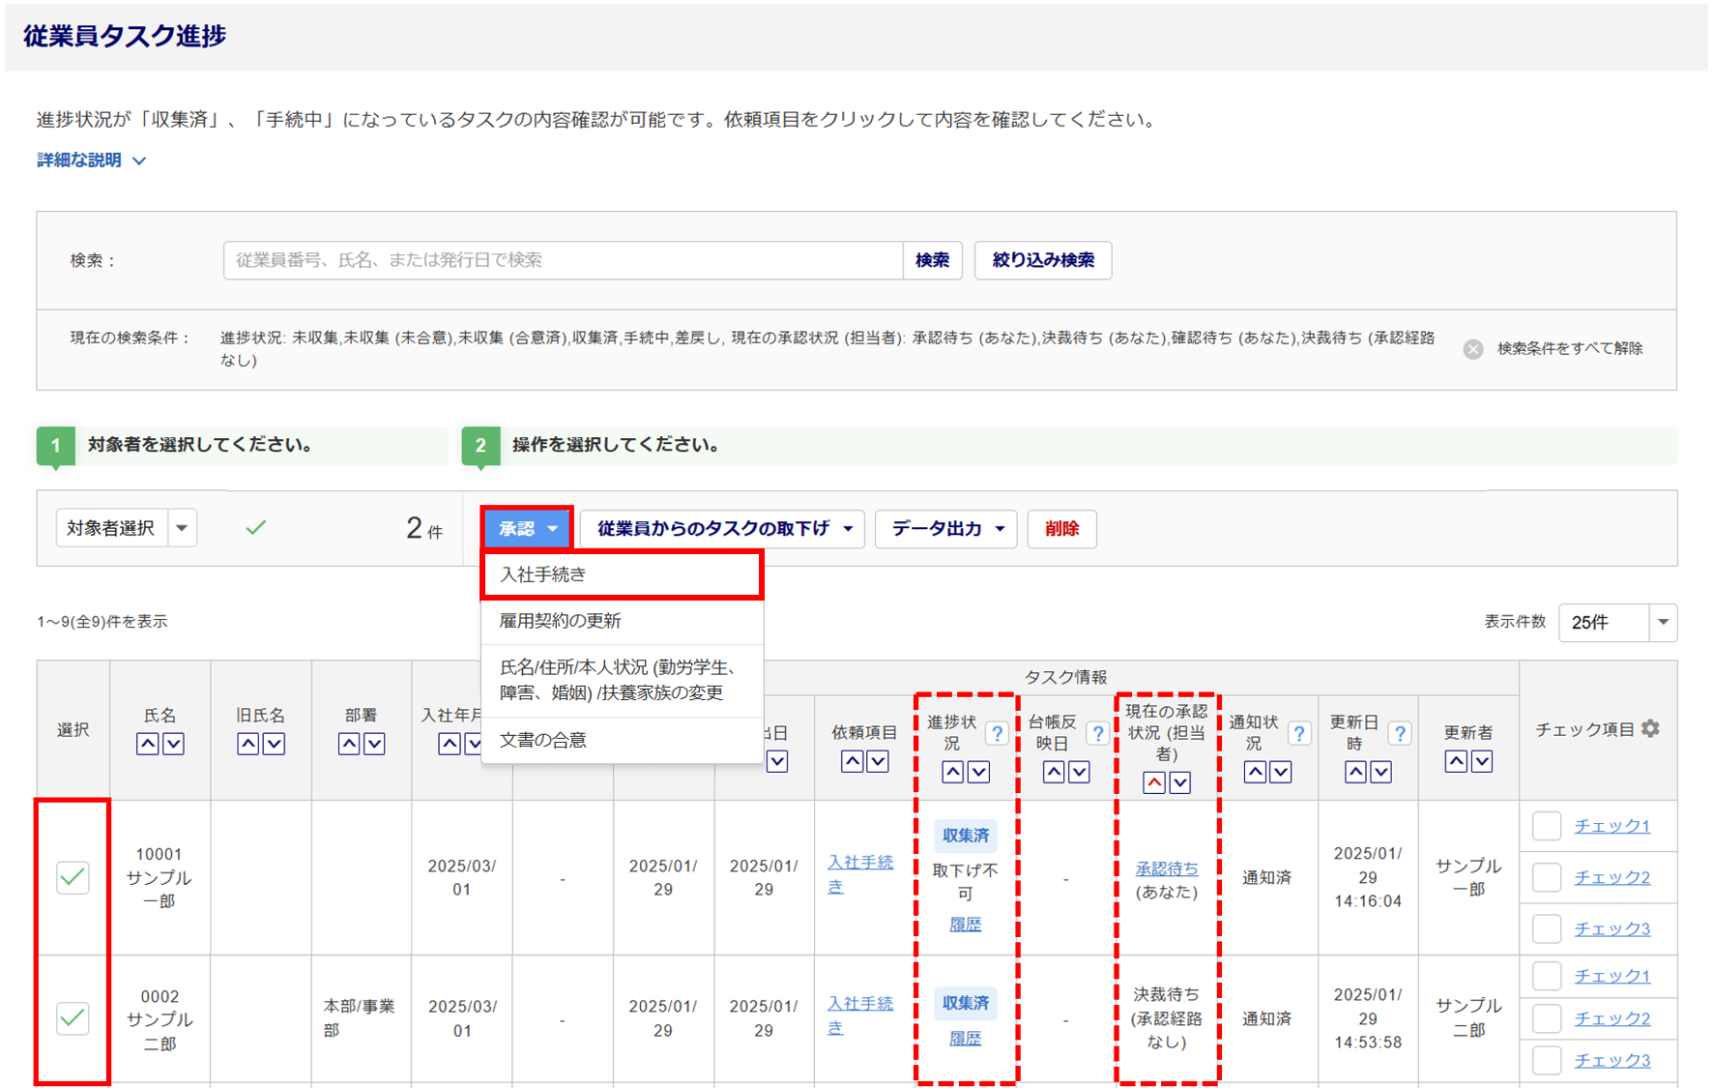
Task: Open help icon for 台帳反映日
Action: (x=1097, y=734)
